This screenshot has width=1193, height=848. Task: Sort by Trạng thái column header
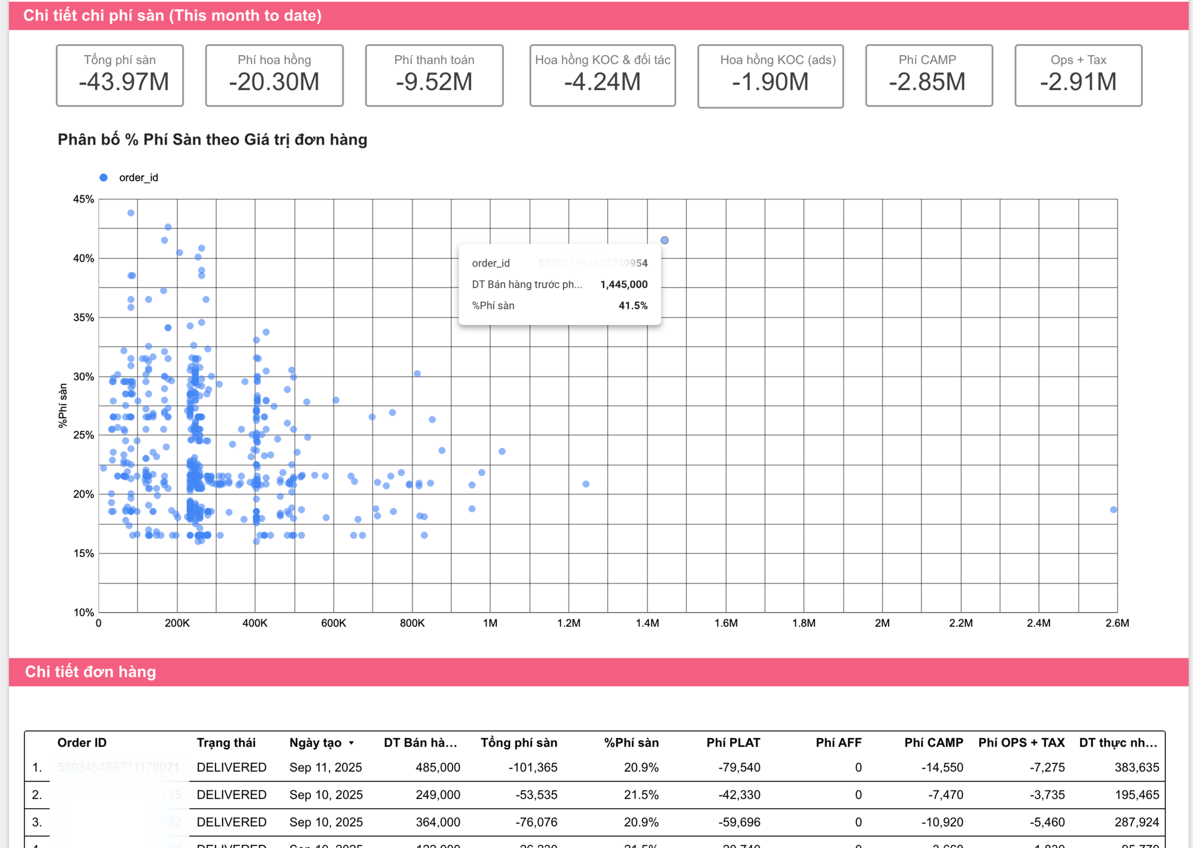pyautogui.click(x=226, y=742)
